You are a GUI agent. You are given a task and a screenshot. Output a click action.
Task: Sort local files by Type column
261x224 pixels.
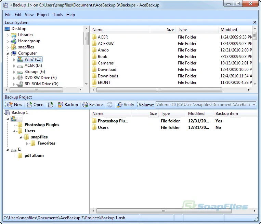point(197,30)
